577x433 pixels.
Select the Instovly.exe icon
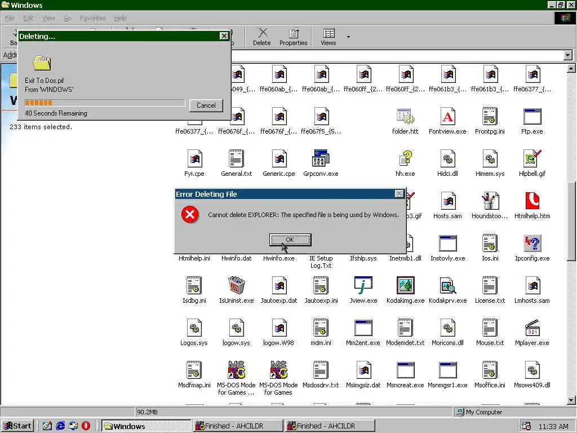(447, 244)
